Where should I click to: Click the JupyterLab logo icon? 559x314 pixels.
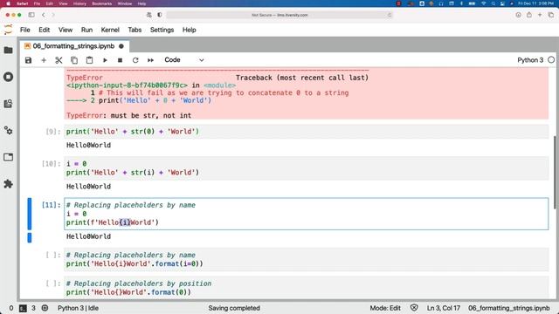click(8, 30)
